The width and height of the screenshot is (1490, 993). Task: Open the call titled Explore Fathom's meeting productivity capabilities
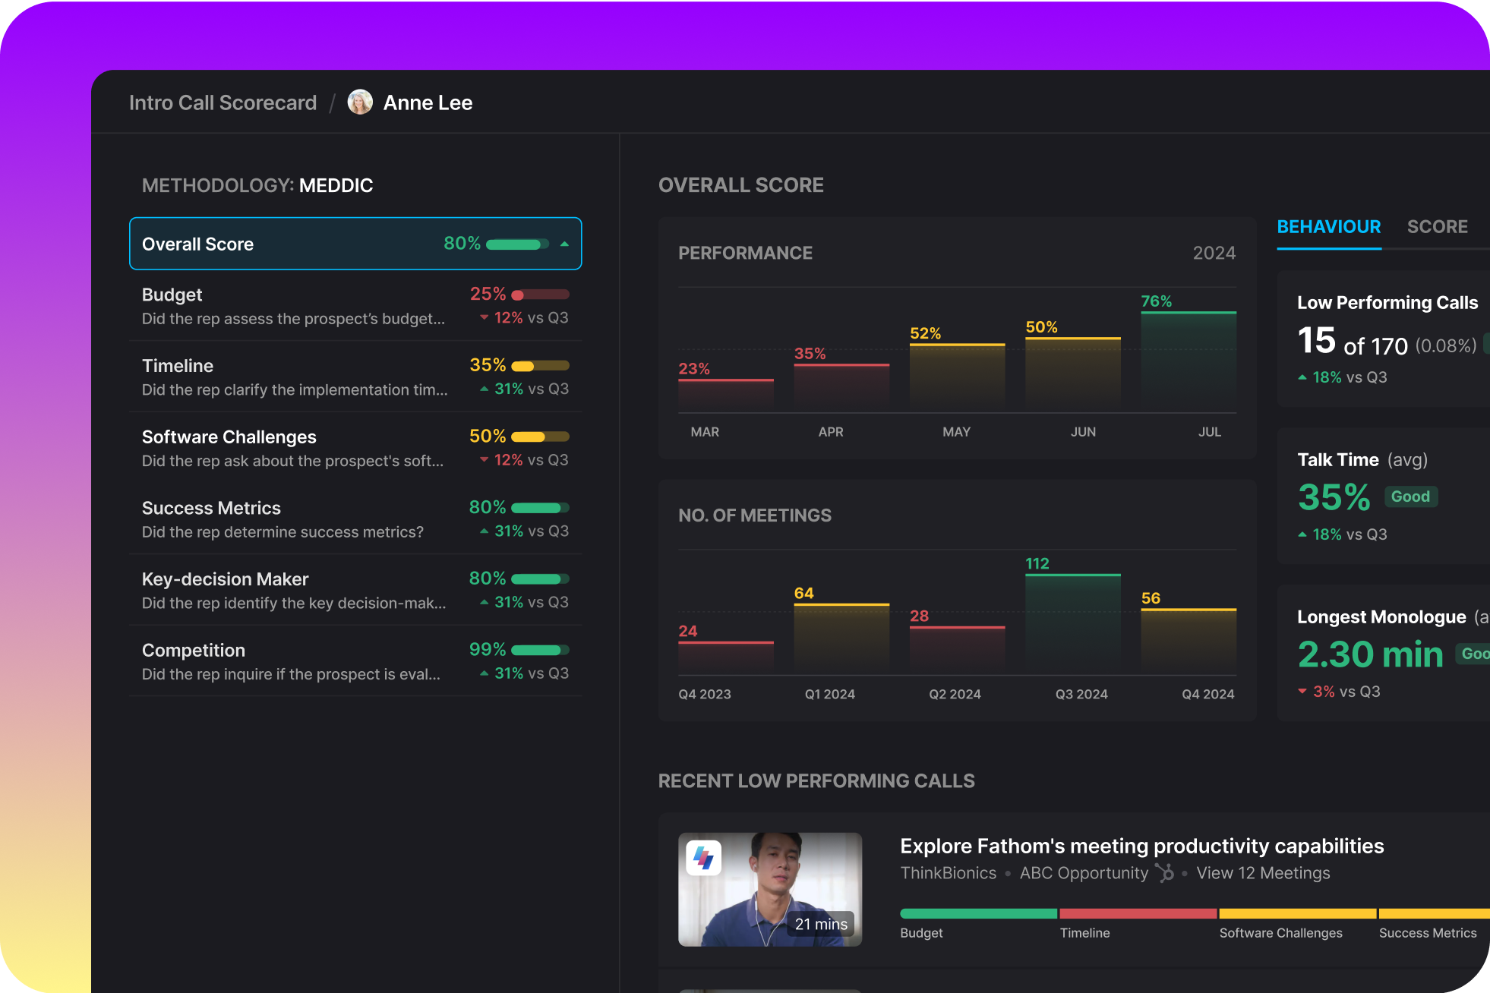coord(1142,846)
